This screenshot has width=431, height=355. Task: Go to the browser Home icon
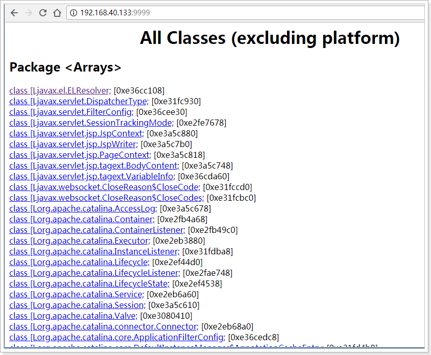pyautogui.click(x=57, y=13)
